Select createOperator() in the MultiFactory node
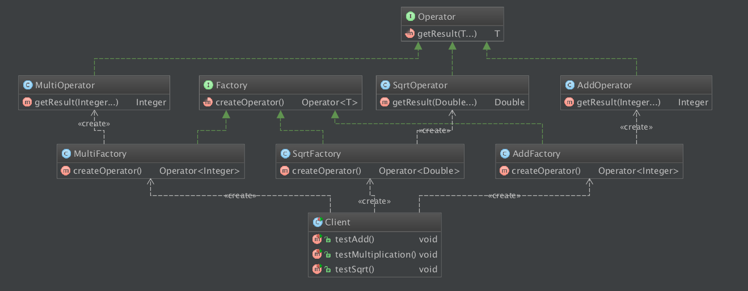The height and width of the screenshot is (291, 748). (x=107, y=170)
